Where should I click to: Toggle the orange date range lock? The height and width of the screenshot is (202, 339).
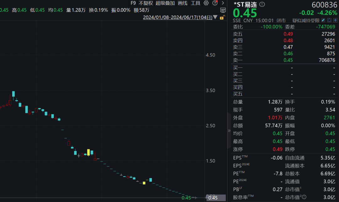[x=222, y=17]
